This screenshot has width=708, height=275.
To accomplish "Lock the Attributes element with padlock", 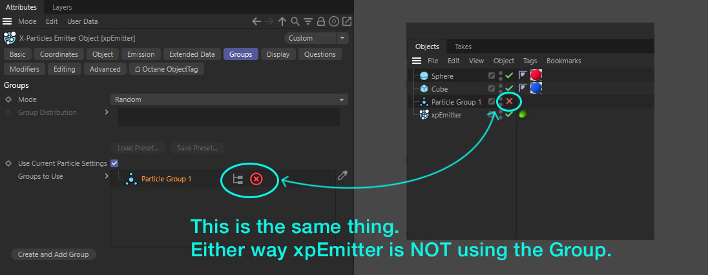I will click(321, 21).
